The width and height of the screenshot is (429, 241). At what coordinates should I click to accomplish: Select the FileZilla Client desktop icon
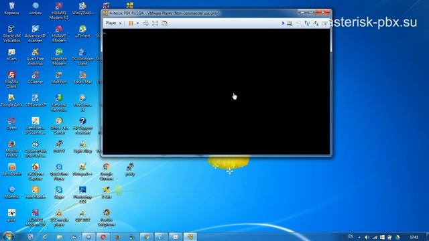pos(12,80)
